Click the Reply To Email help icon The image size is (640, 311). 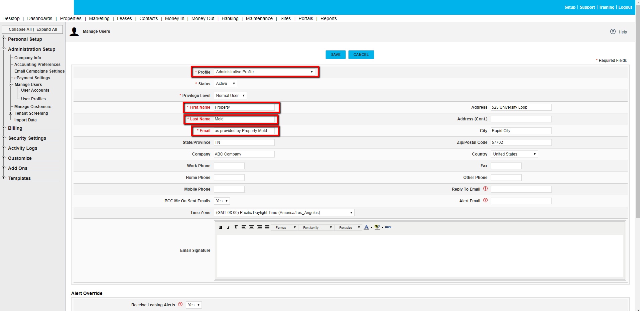(x=485, y=189)
